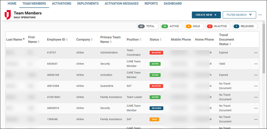Open row actions for employee 416874681

click(256, 97)
